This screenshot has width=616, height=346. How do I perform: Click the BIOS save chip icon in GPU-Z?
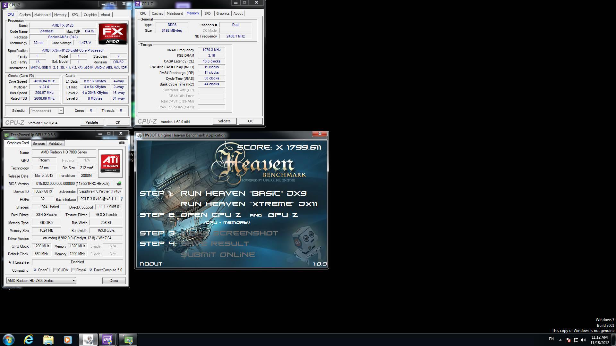pyautogui.click(x=119, y=184)
